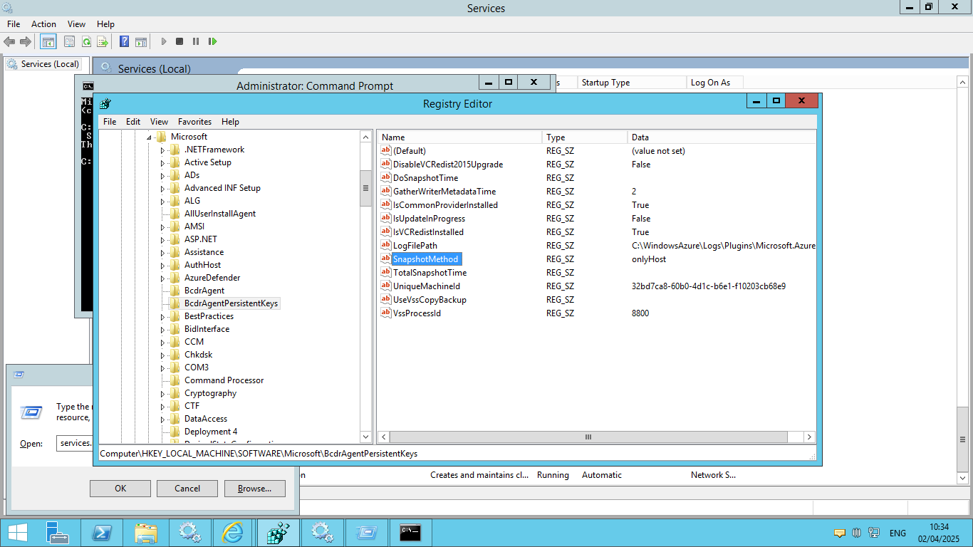
Task: Expand the BestPractices registry key
Action: pyautogui.click(x=163, y=316)
